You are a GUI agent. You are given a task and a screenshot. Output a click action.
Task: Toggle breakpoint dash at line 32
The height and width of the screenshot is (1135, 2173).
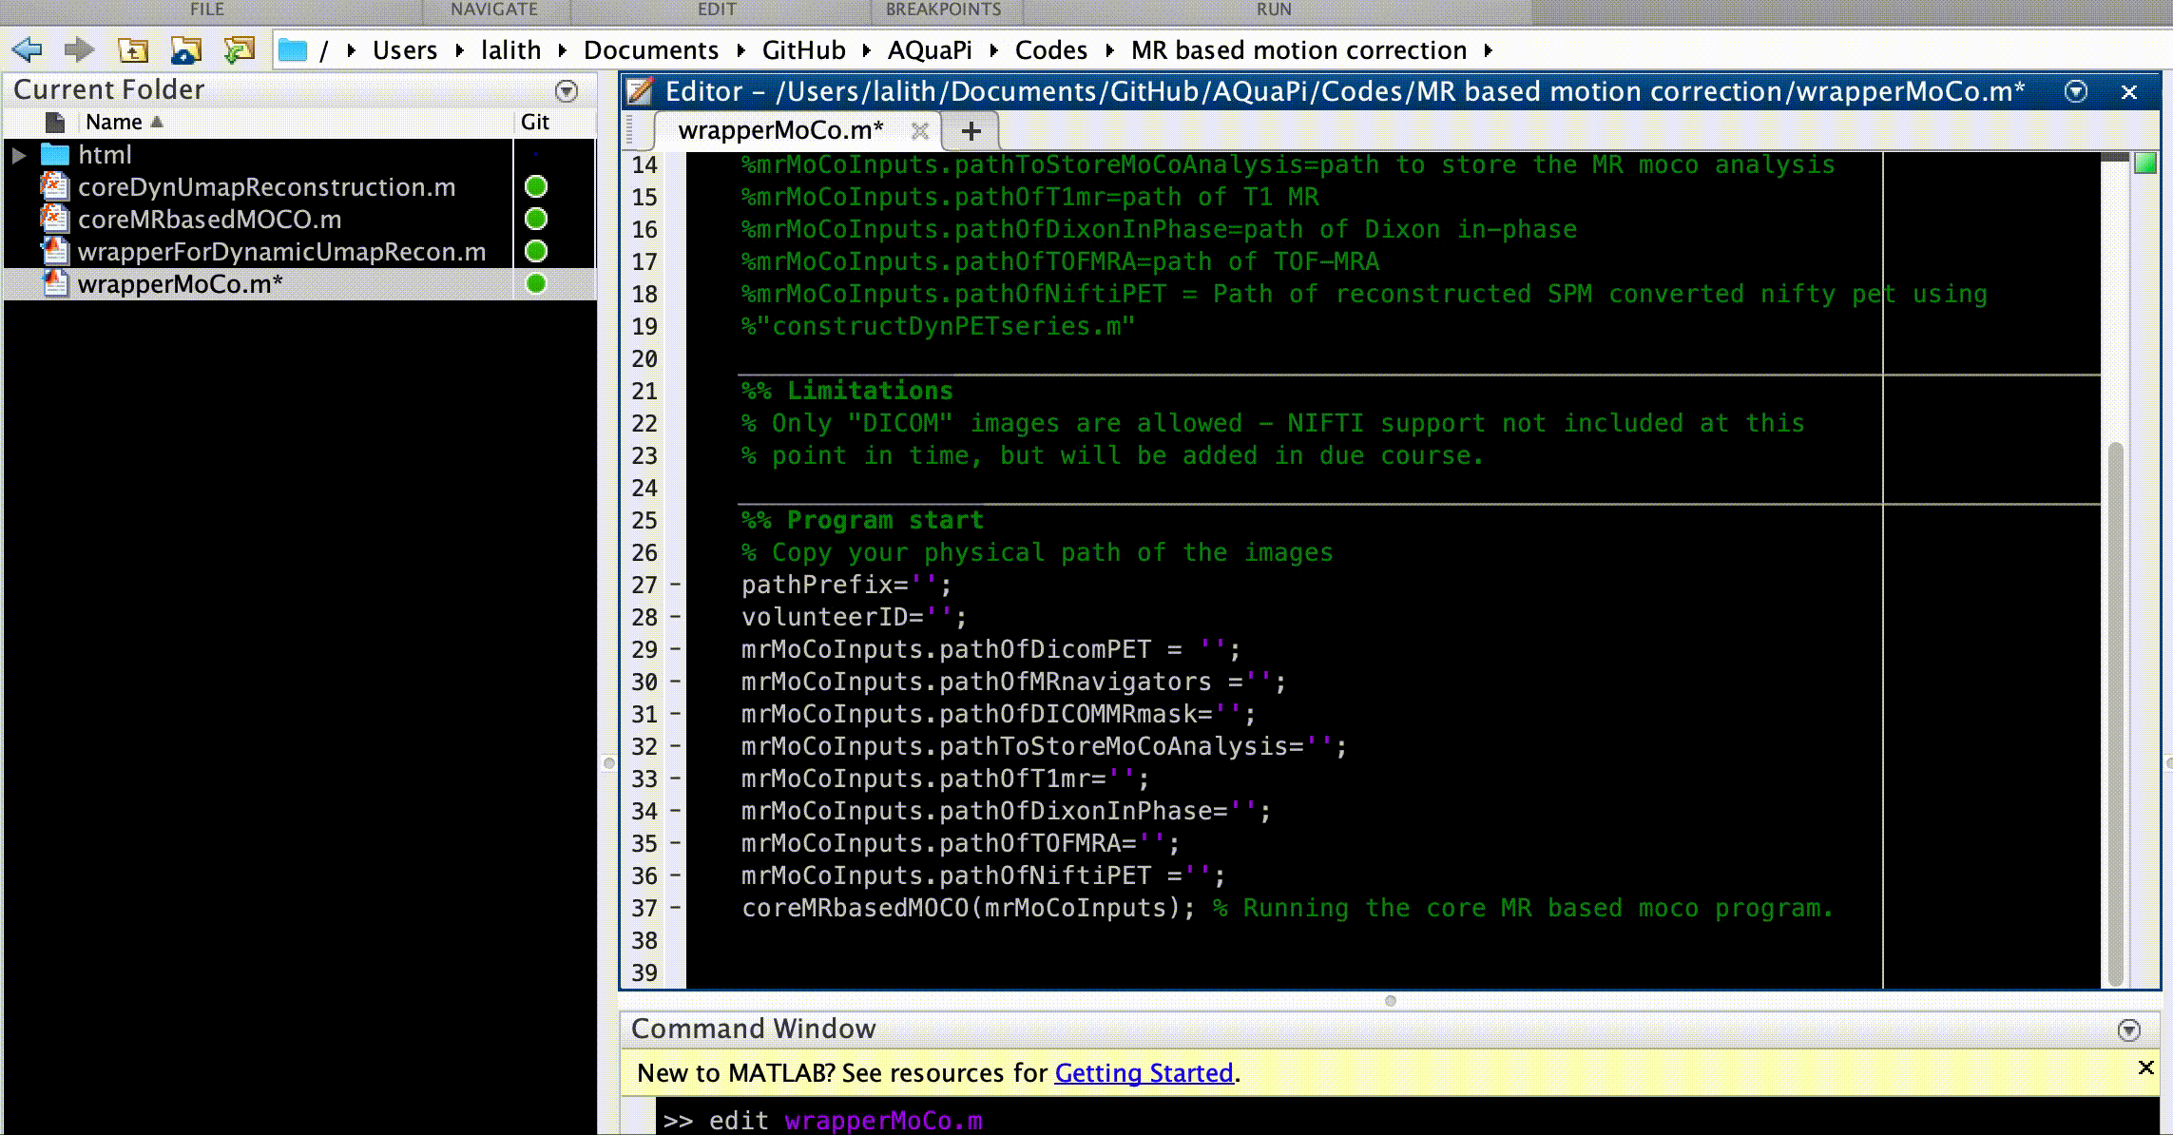(675, 746)
